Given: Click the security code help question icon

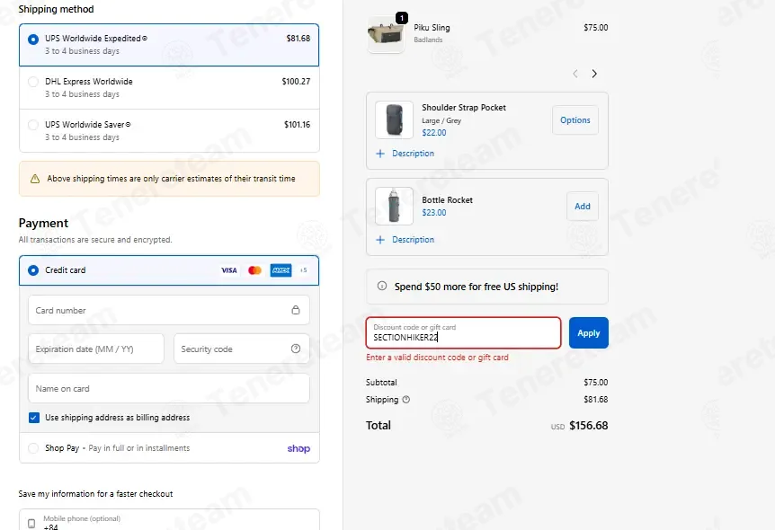Looking at the screenshot, I should [296, 349].
